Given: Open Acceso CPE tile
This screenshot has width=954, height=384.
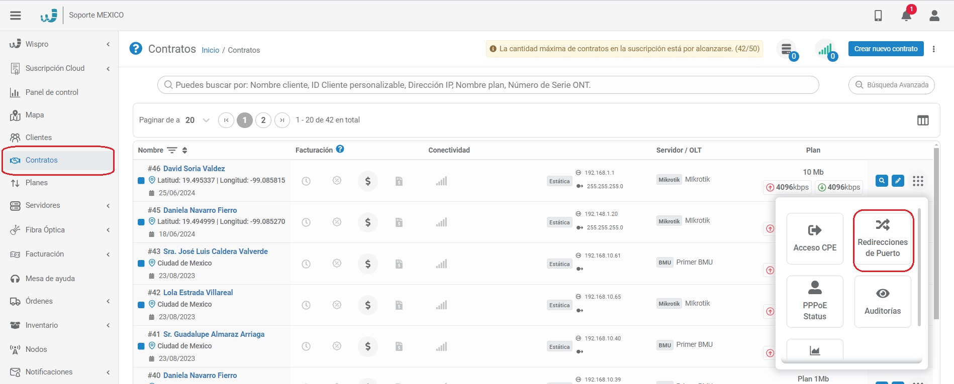Looking at the screenshot, I should point(815,238).
